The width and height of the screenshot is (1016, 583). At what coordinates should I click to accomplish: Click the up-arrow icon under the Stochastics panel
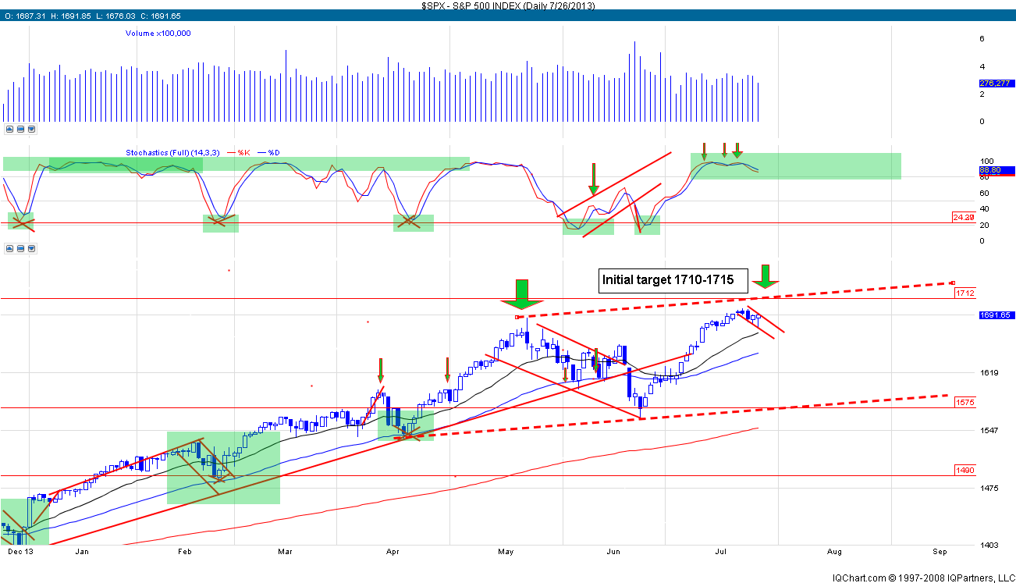pos(9,249)
